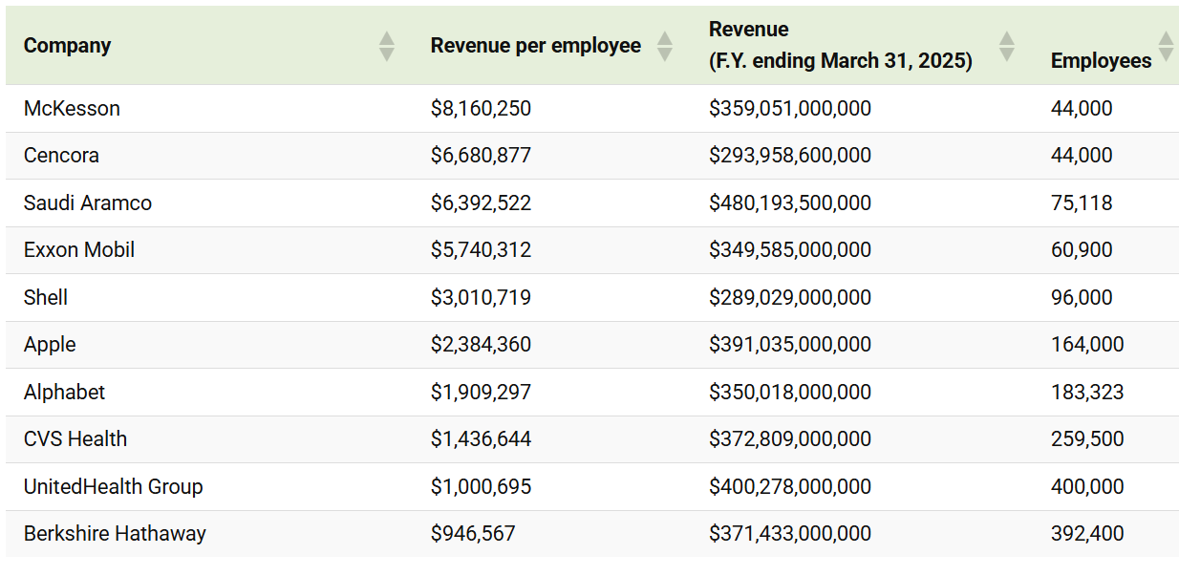Click 'F.Y. ending March 31, 2025' header text
Viewport: 1179px width, 576px height.
click(840, 61)
